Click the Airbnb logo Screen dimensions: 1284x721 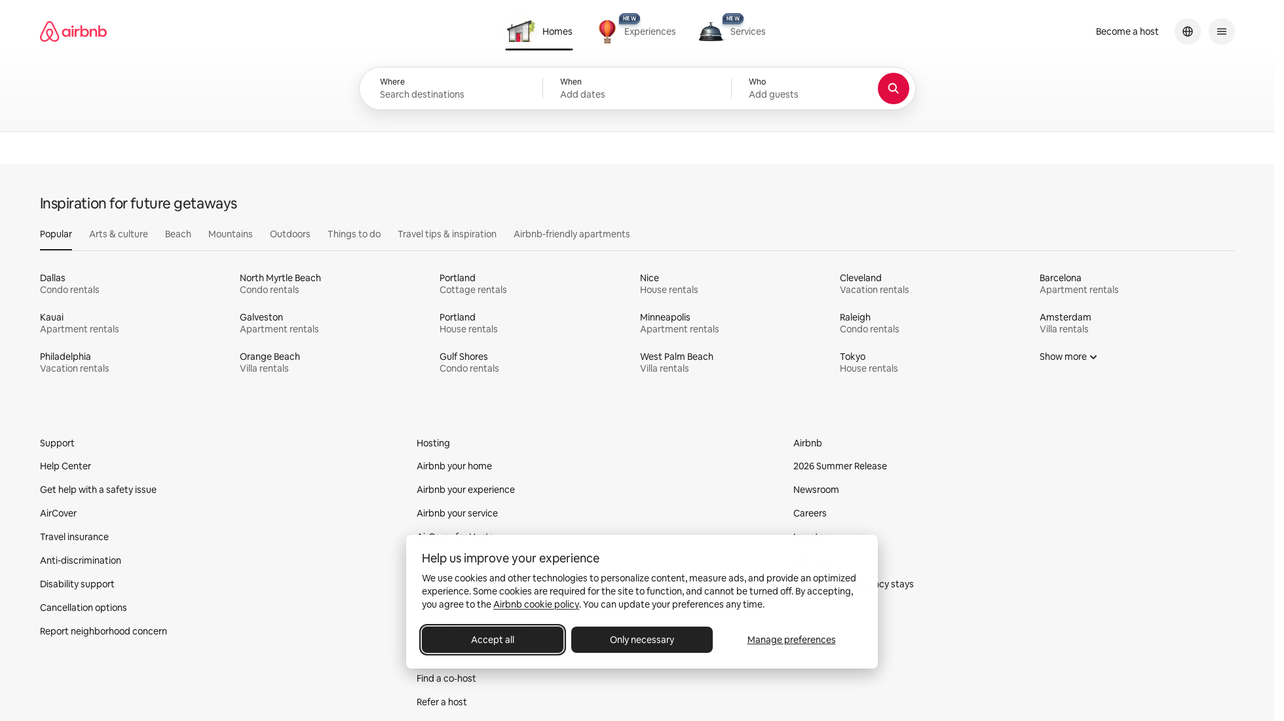coord(73,31)
